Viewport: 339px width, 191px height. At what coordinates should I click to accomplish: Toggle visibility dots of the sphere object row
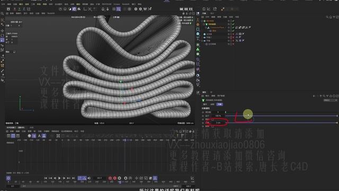click(231, 34)
